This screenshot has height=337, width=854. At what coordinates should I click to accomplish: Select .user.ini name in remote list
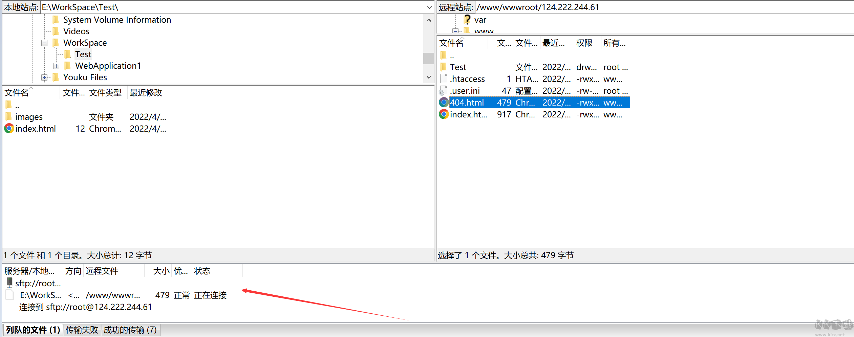(x=465, y=91)
